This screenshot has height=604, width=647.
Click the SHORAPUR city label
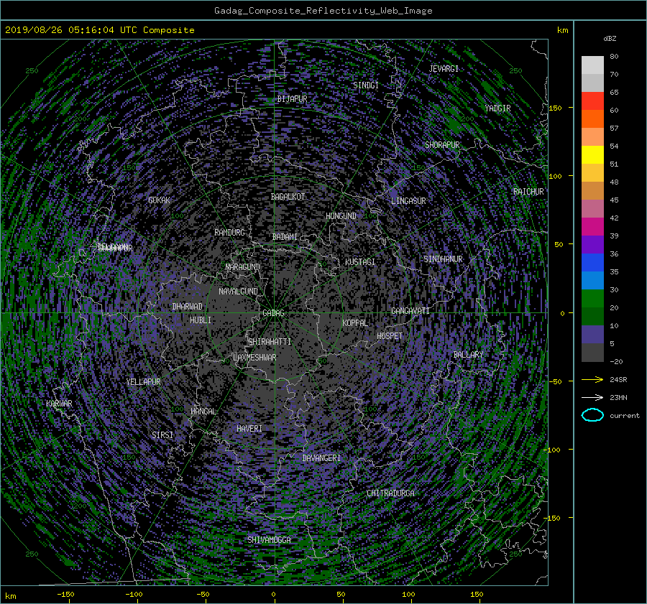pyautogui.click(x=442, y=145)
